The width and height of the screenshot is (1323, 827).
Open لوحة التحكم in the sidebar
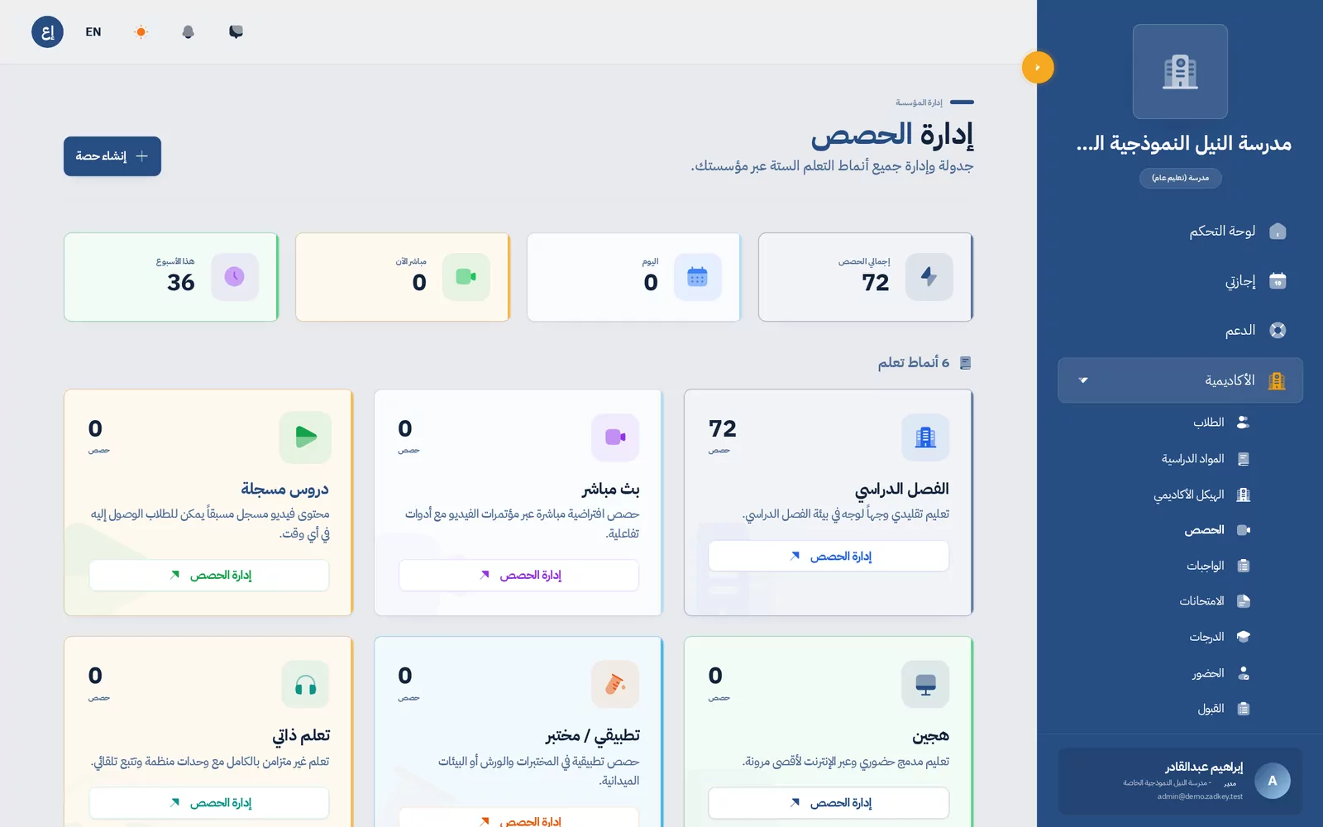[x=1180, y=231]
